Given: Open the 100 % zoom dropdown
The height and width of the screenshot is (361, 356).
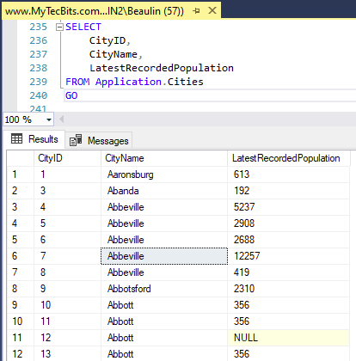Looking at the screenshot, I should click(49, 119).
